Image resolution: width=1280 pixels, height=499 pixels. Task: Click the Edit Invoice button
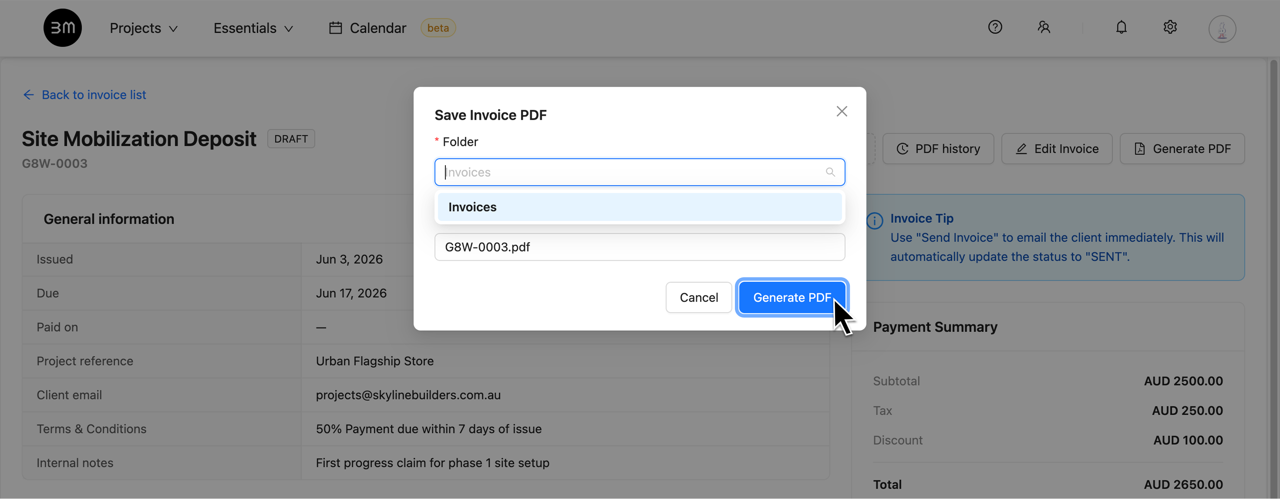[x=1056, y=148]
